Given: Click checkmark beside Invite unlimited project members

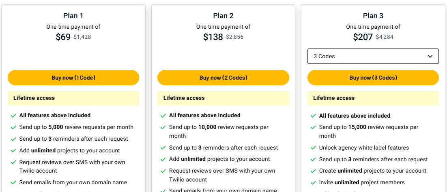Looking at the screenshot, I should (313, 183).
